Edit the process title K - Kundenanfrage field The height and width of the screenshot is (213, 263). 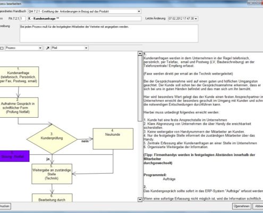[84, 19]
